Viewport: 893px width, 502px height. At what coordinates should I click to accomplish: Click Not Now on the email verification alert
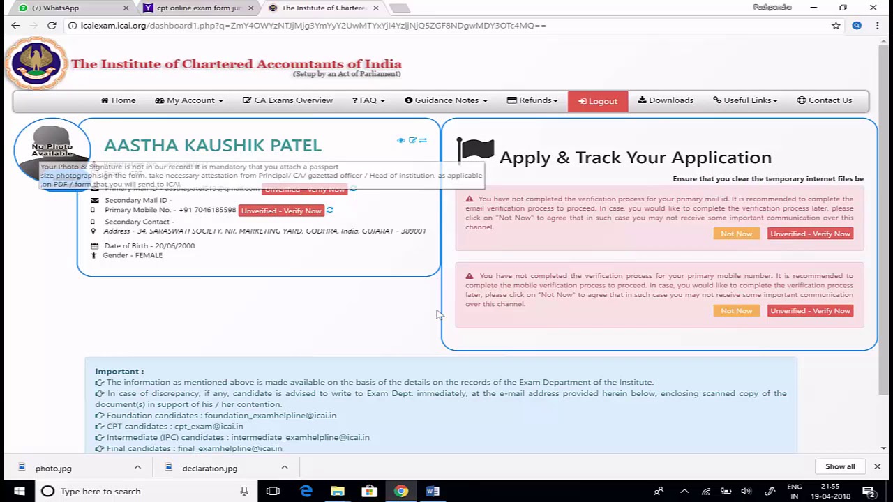[736, 234]
